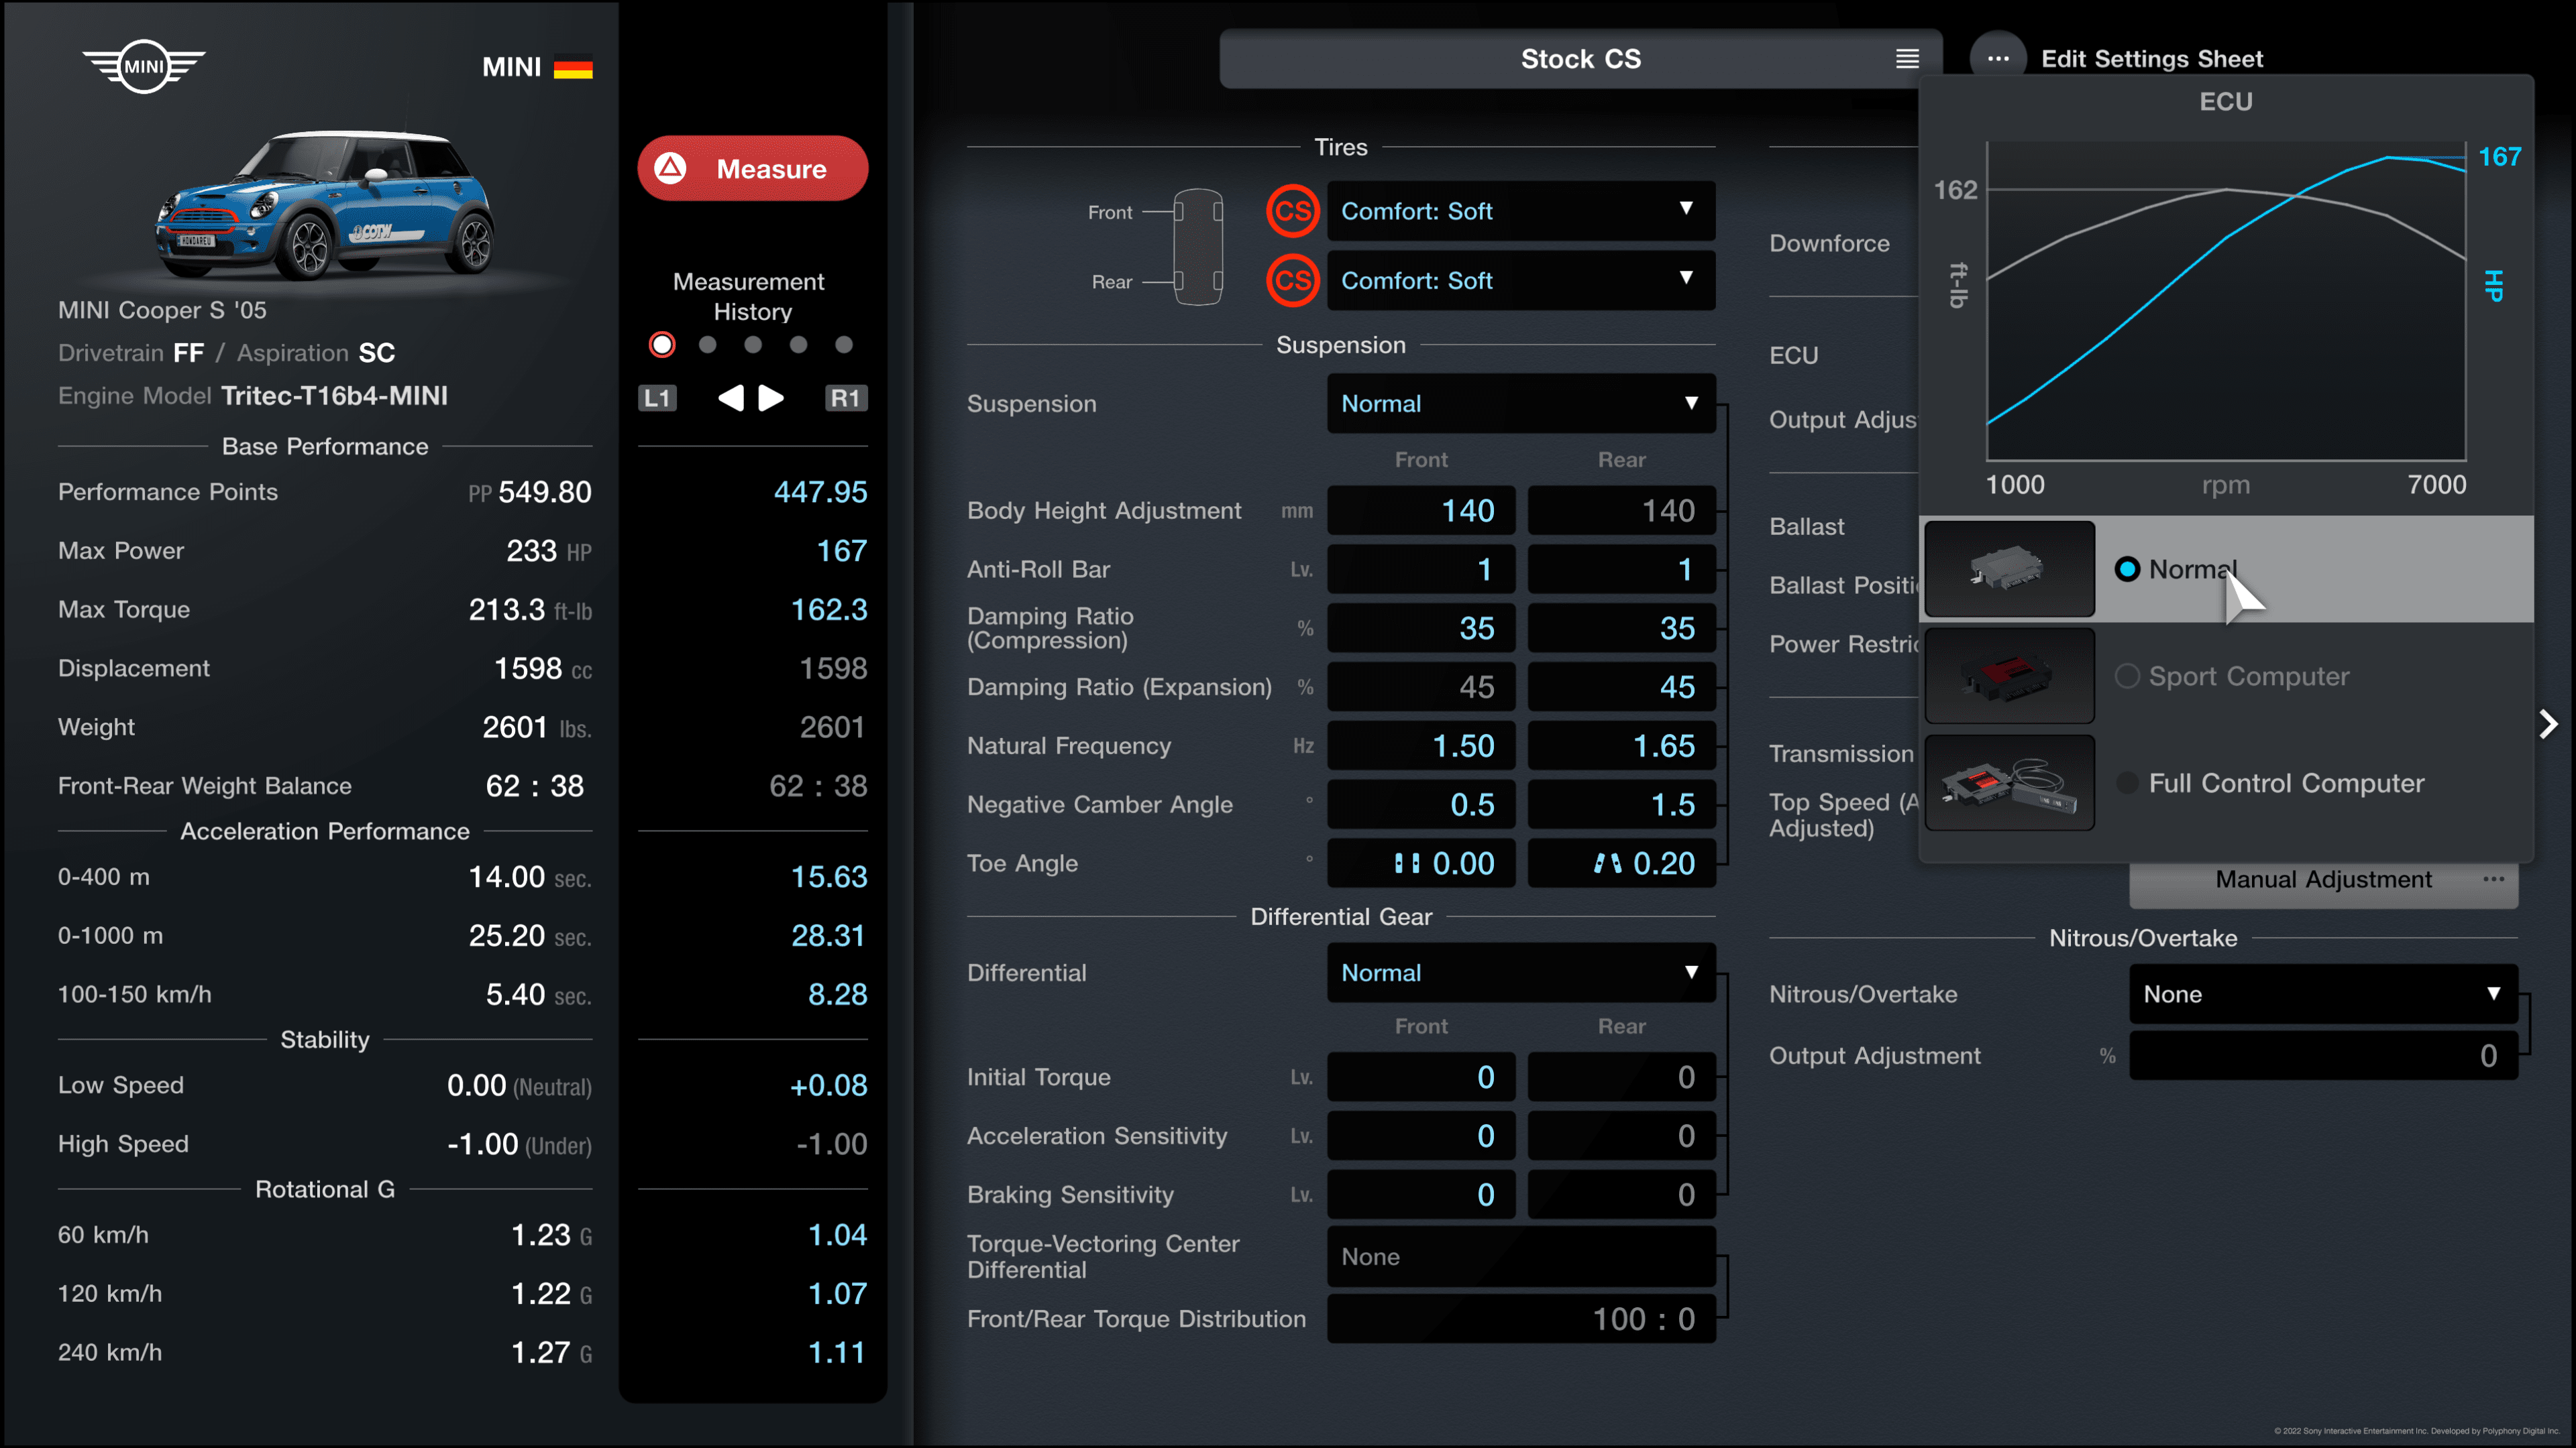Edit front Toe Angle 0.00
Viewport: 2576px width, 1448px height.
click(x=1421, y=864)
